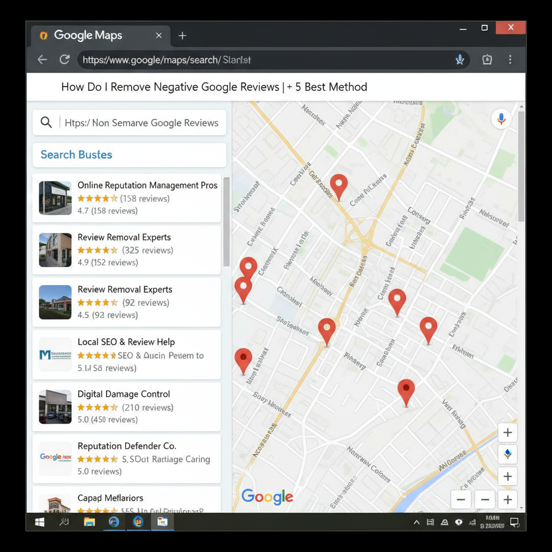Image resolution: width=552 pixels, height=552 pixels.
Task: Click the thumbnail beside 4.5 (92 reviews)
Action: [x=56, y=302]
